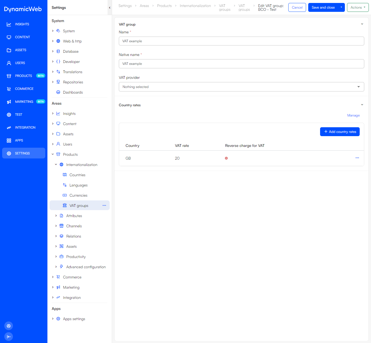The height and width of the screenshot is (343, 371).
Task: Expand the tree Assets node below Relations
Action: [x=56, y=246]
